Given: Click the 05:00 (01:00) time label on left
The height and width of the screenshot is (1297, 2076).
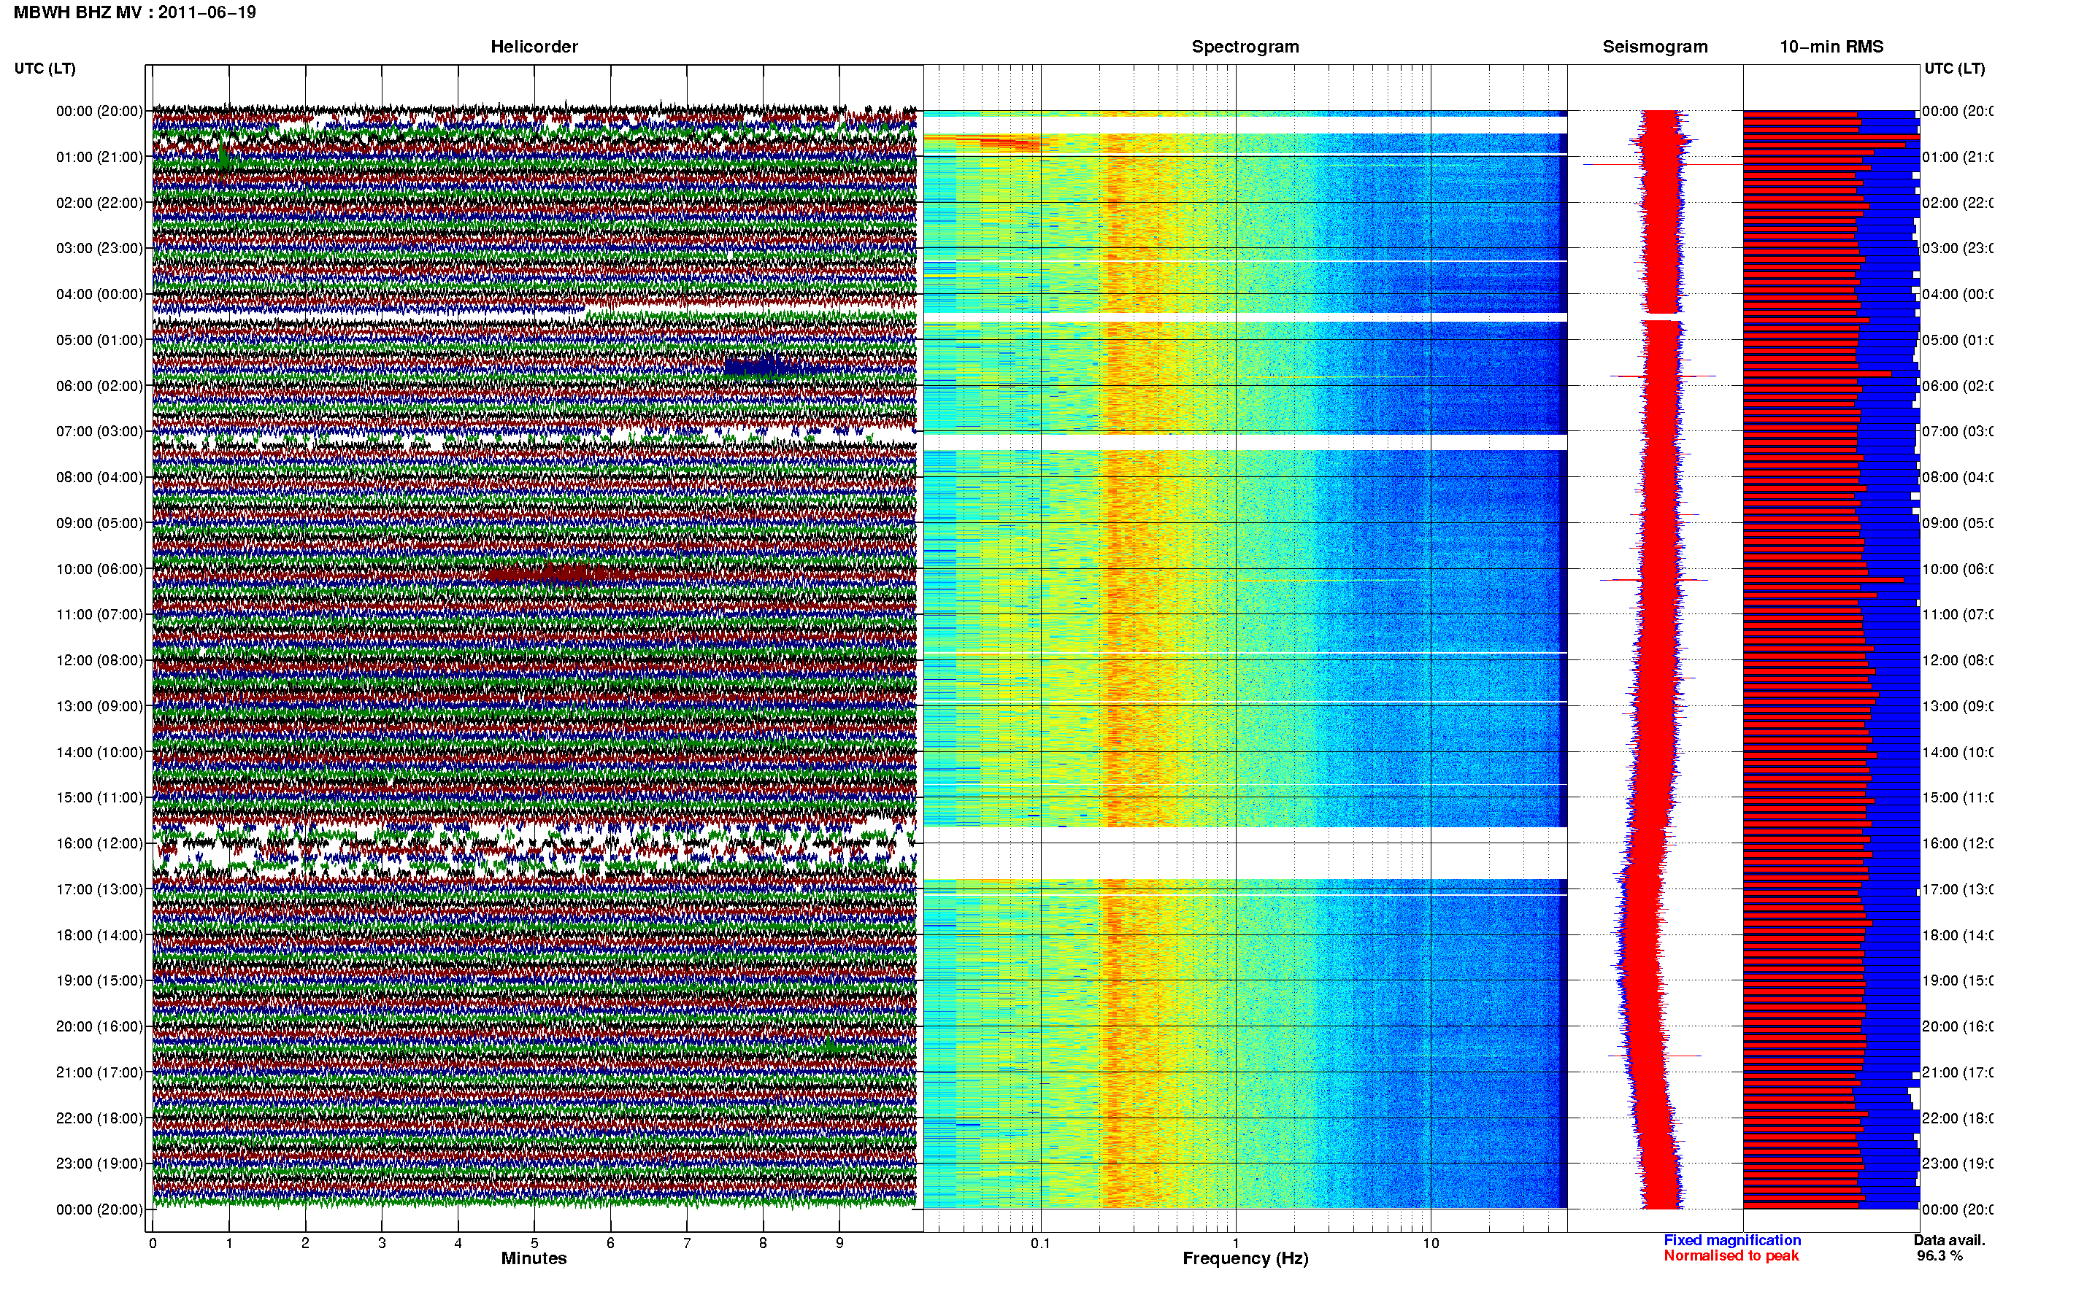Looking at the screenshot, I should click(99, 340).
